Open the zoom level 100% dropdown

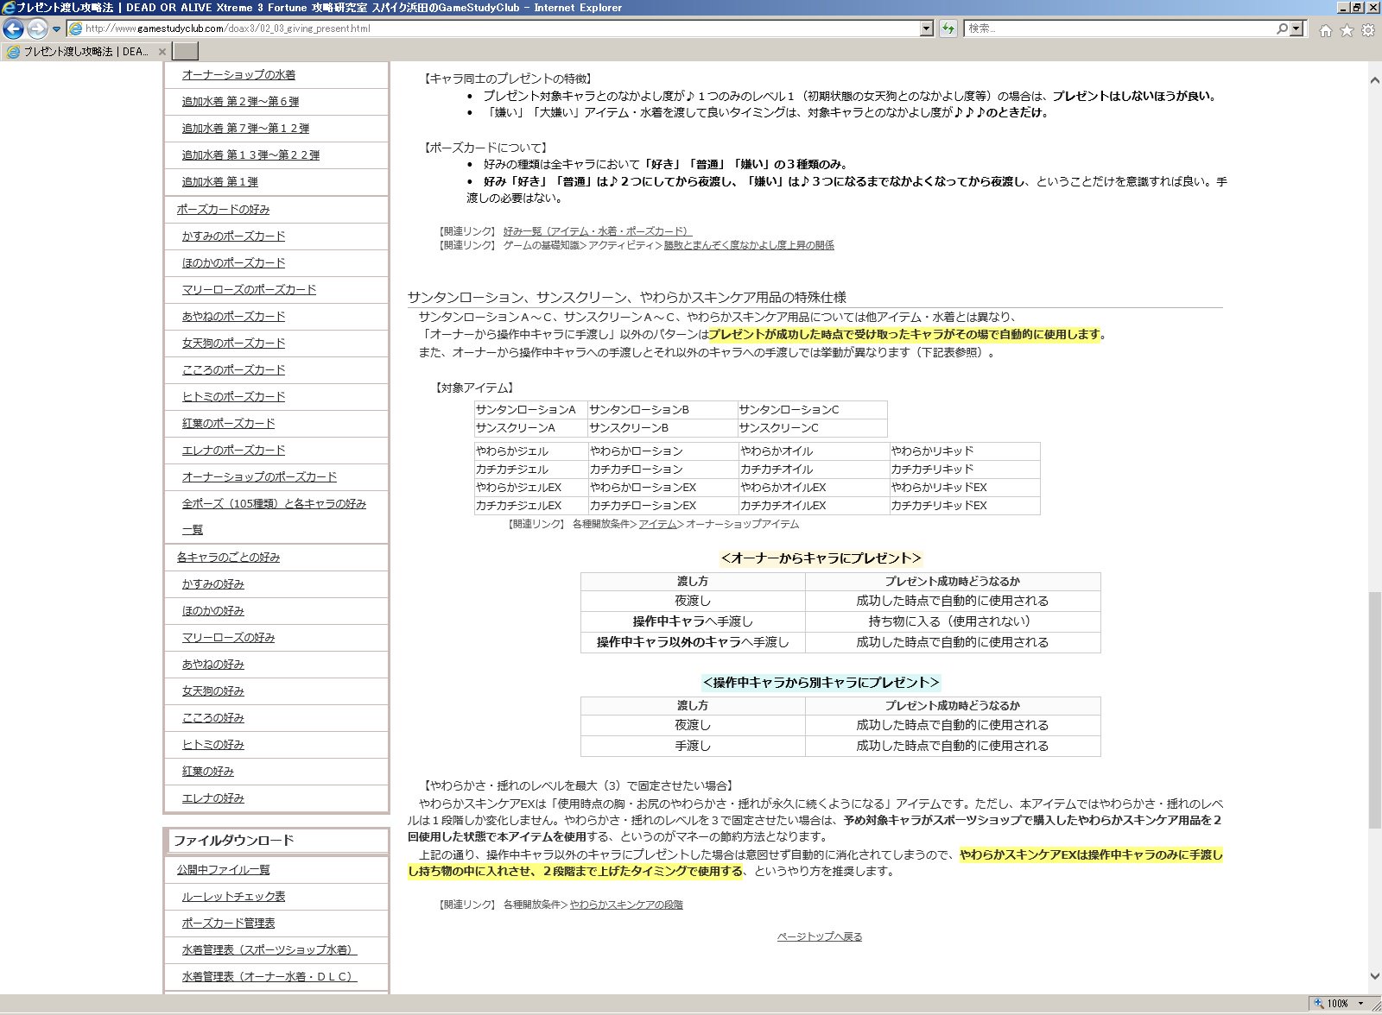1361,1004
